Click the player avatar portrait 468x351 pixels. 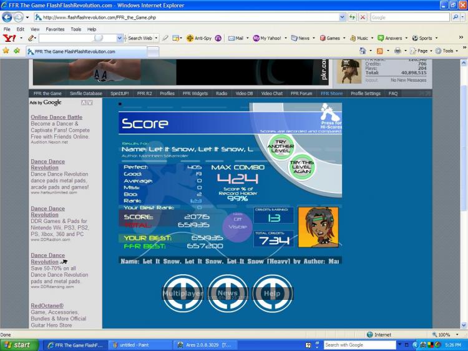tap(318, 227)
